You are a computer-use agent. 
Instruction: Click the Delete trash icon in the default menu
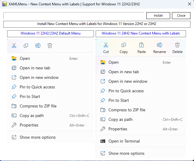tap(50, 46)
